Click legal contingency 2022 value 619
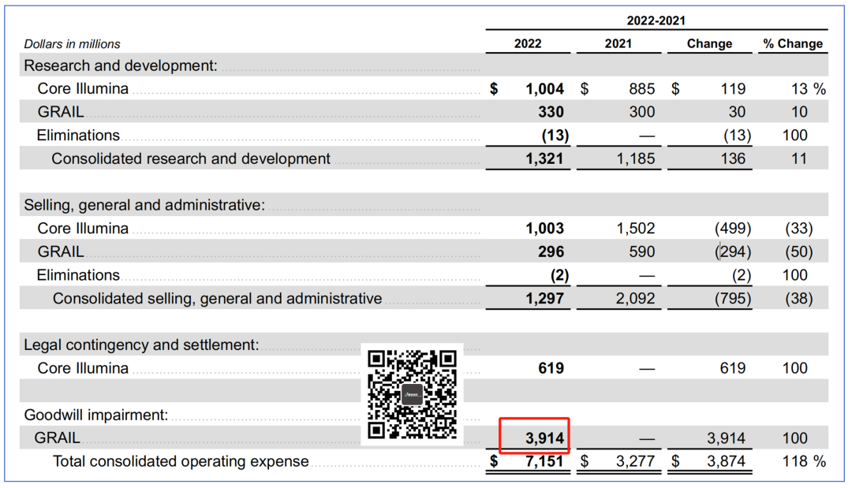 point(551,369)
